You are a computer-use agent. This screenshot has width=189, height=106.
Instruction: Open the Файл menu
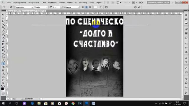click(9, 3)
